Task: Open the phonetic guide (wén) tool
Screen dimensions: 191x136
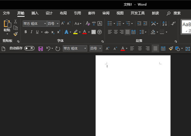Action: point(94,23)
